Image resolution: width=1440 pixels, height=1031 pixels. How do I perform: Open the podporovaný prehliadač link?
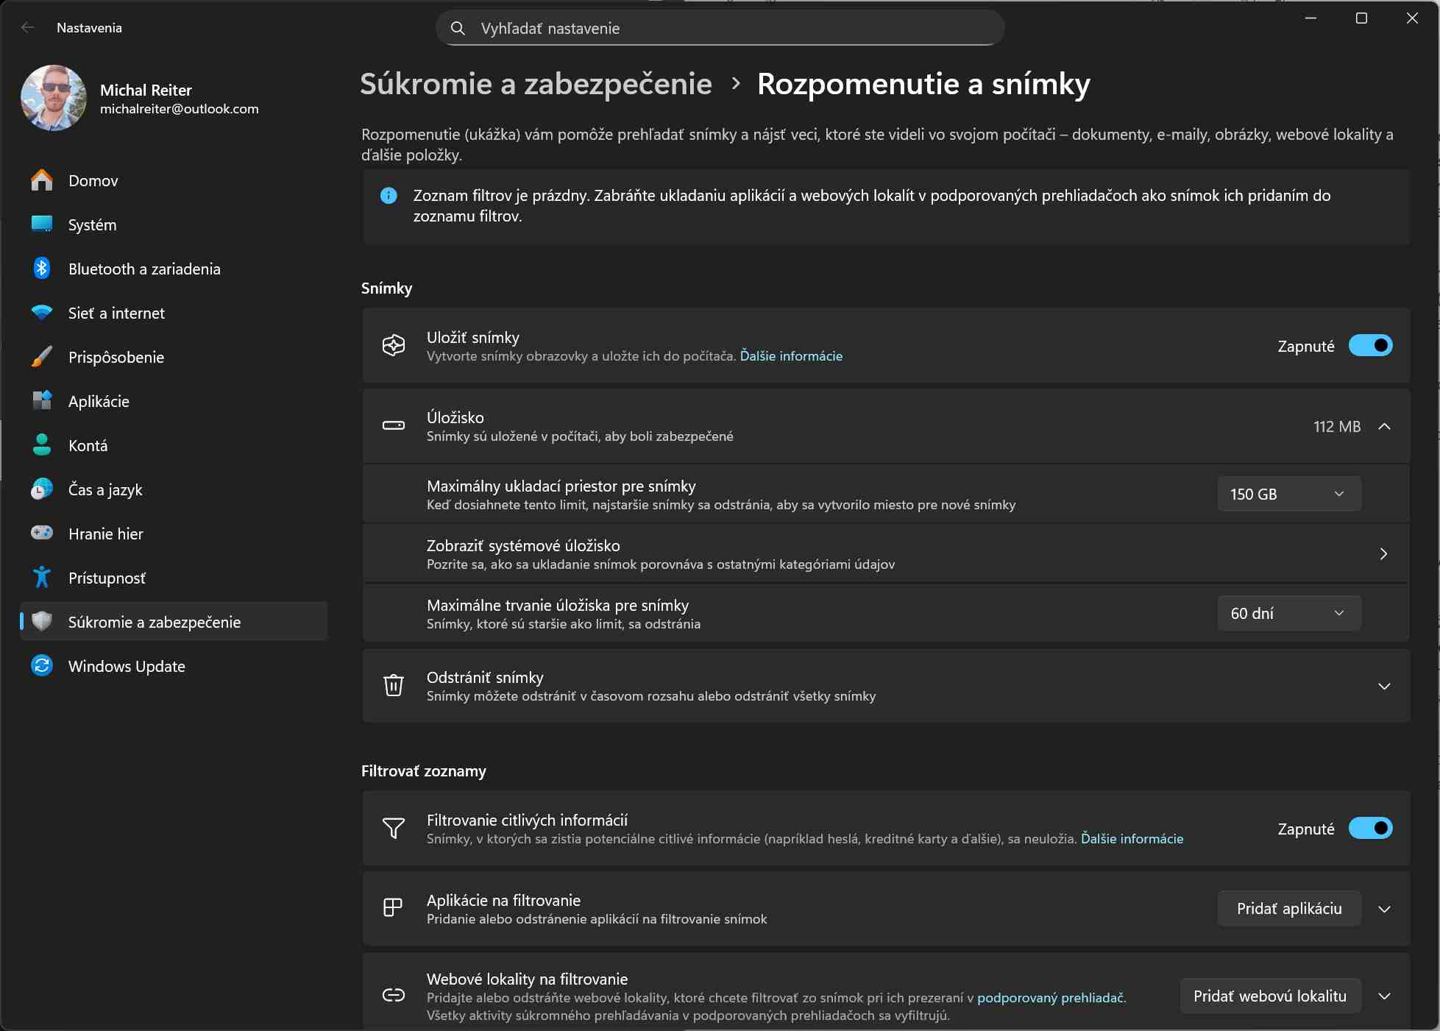1050,998
